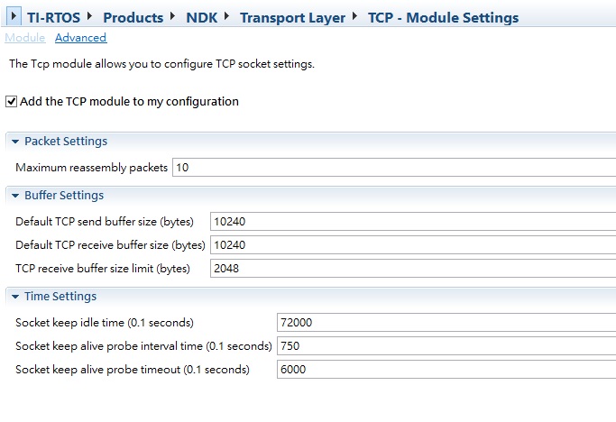Click the arrow after NDK breadcrumb
This screenshot has height=422, width=616.
226,16
